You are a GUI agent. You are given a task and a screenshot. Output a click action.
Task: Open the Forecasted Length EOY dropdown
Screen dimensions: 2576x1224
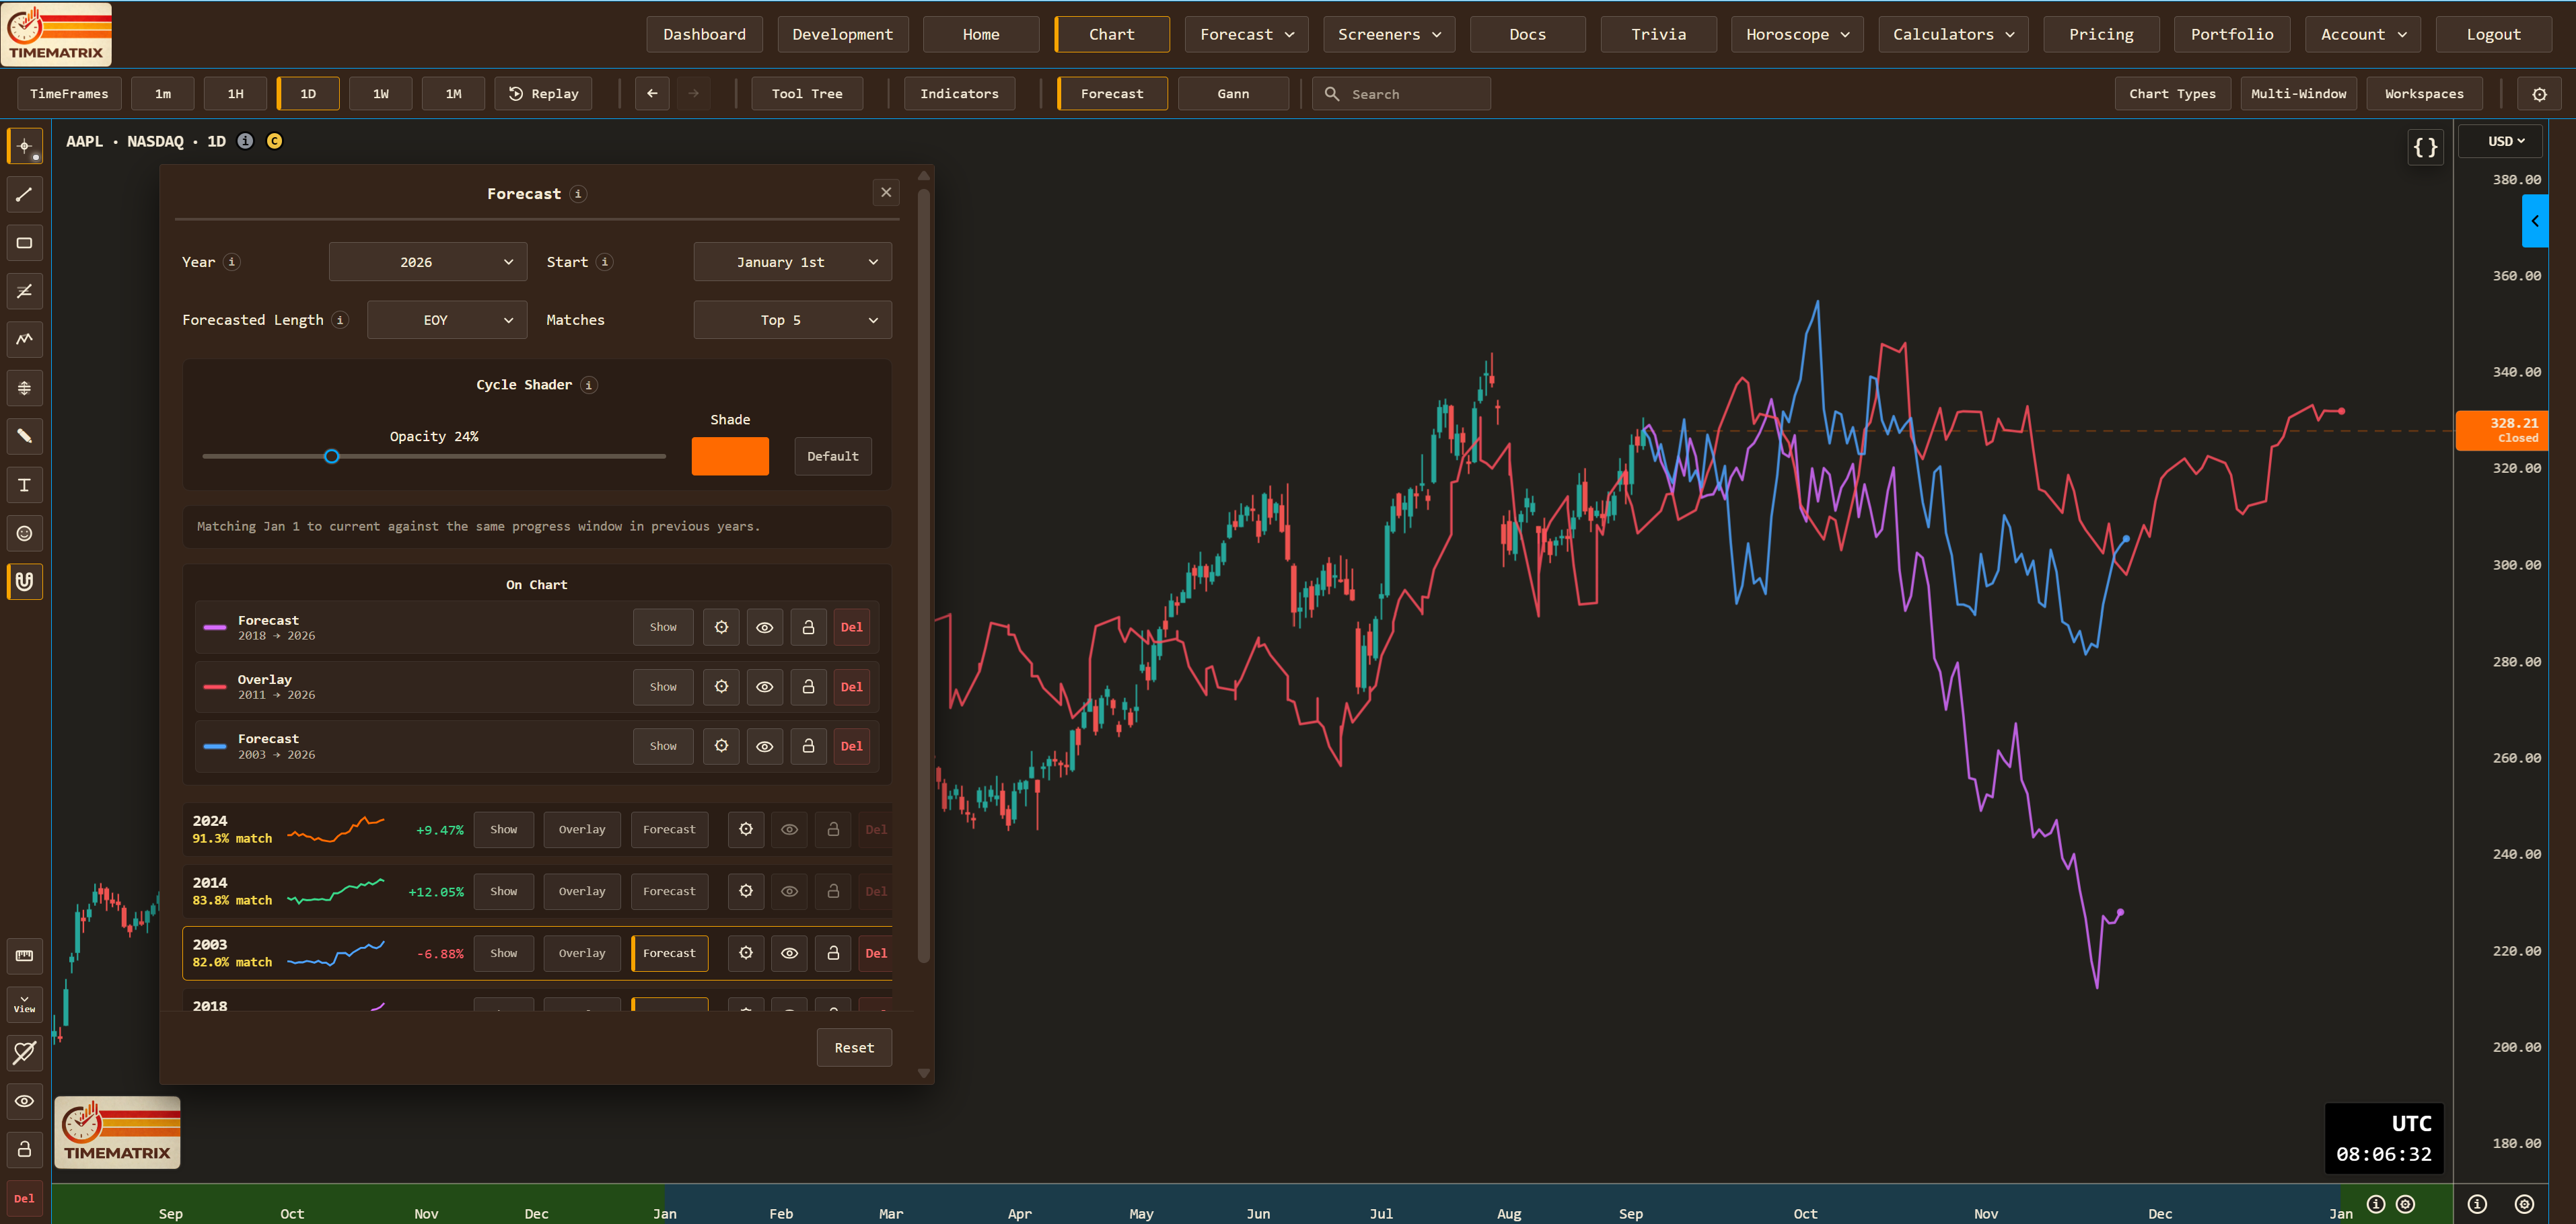(446, 319)
